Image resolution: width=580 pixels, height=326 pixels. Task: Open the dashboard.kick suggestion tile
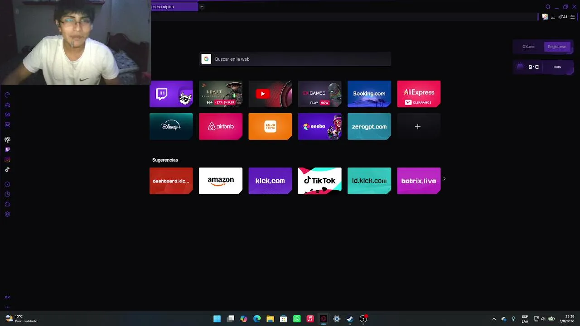tap(171, 181)
